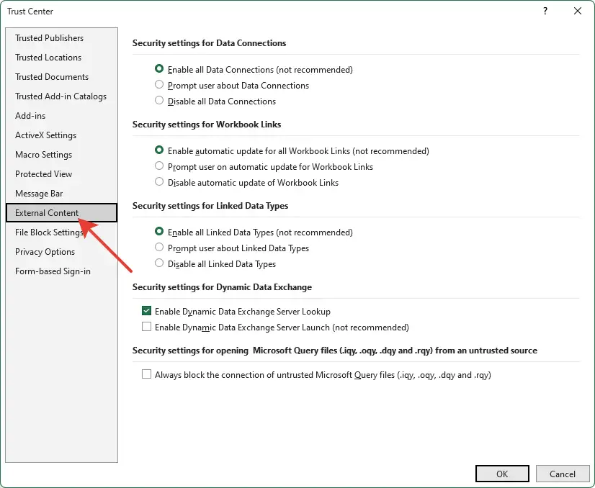Dismiss the dialog with Cancel
595x488 pixels.
(x=563, y=474)
